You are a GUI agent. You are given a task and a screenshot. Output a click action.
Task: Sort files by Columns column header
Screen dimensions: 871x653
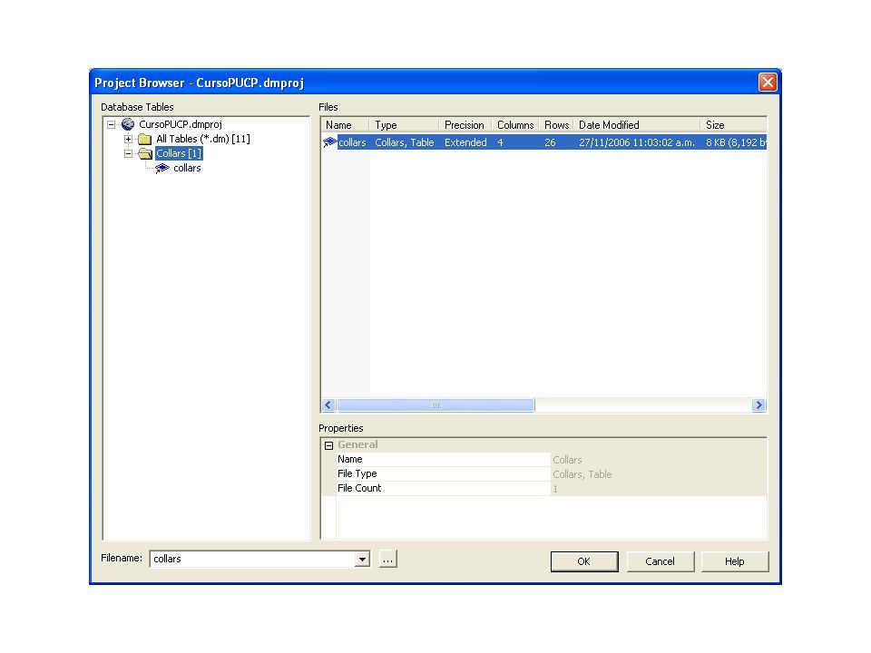(x=515, y=125)
